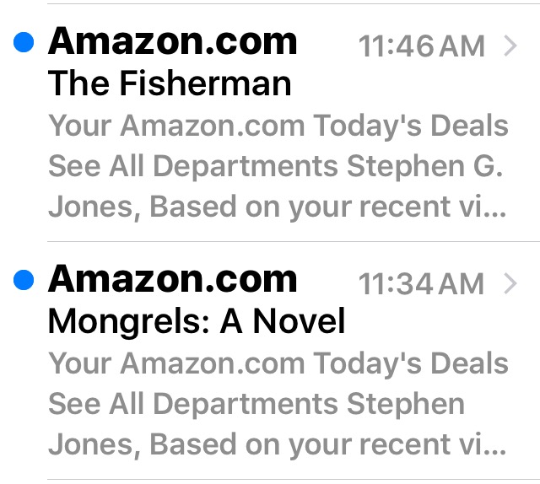Open the email titled The Fisherman
Image resolution: width=540 pixels, height=484 pixels.
[x=170, y=83]
